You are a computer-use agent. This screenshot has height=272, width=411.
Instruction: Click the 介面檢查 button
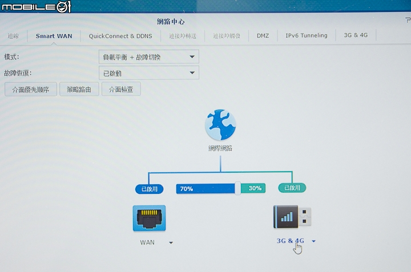click(x=121, y=90)
